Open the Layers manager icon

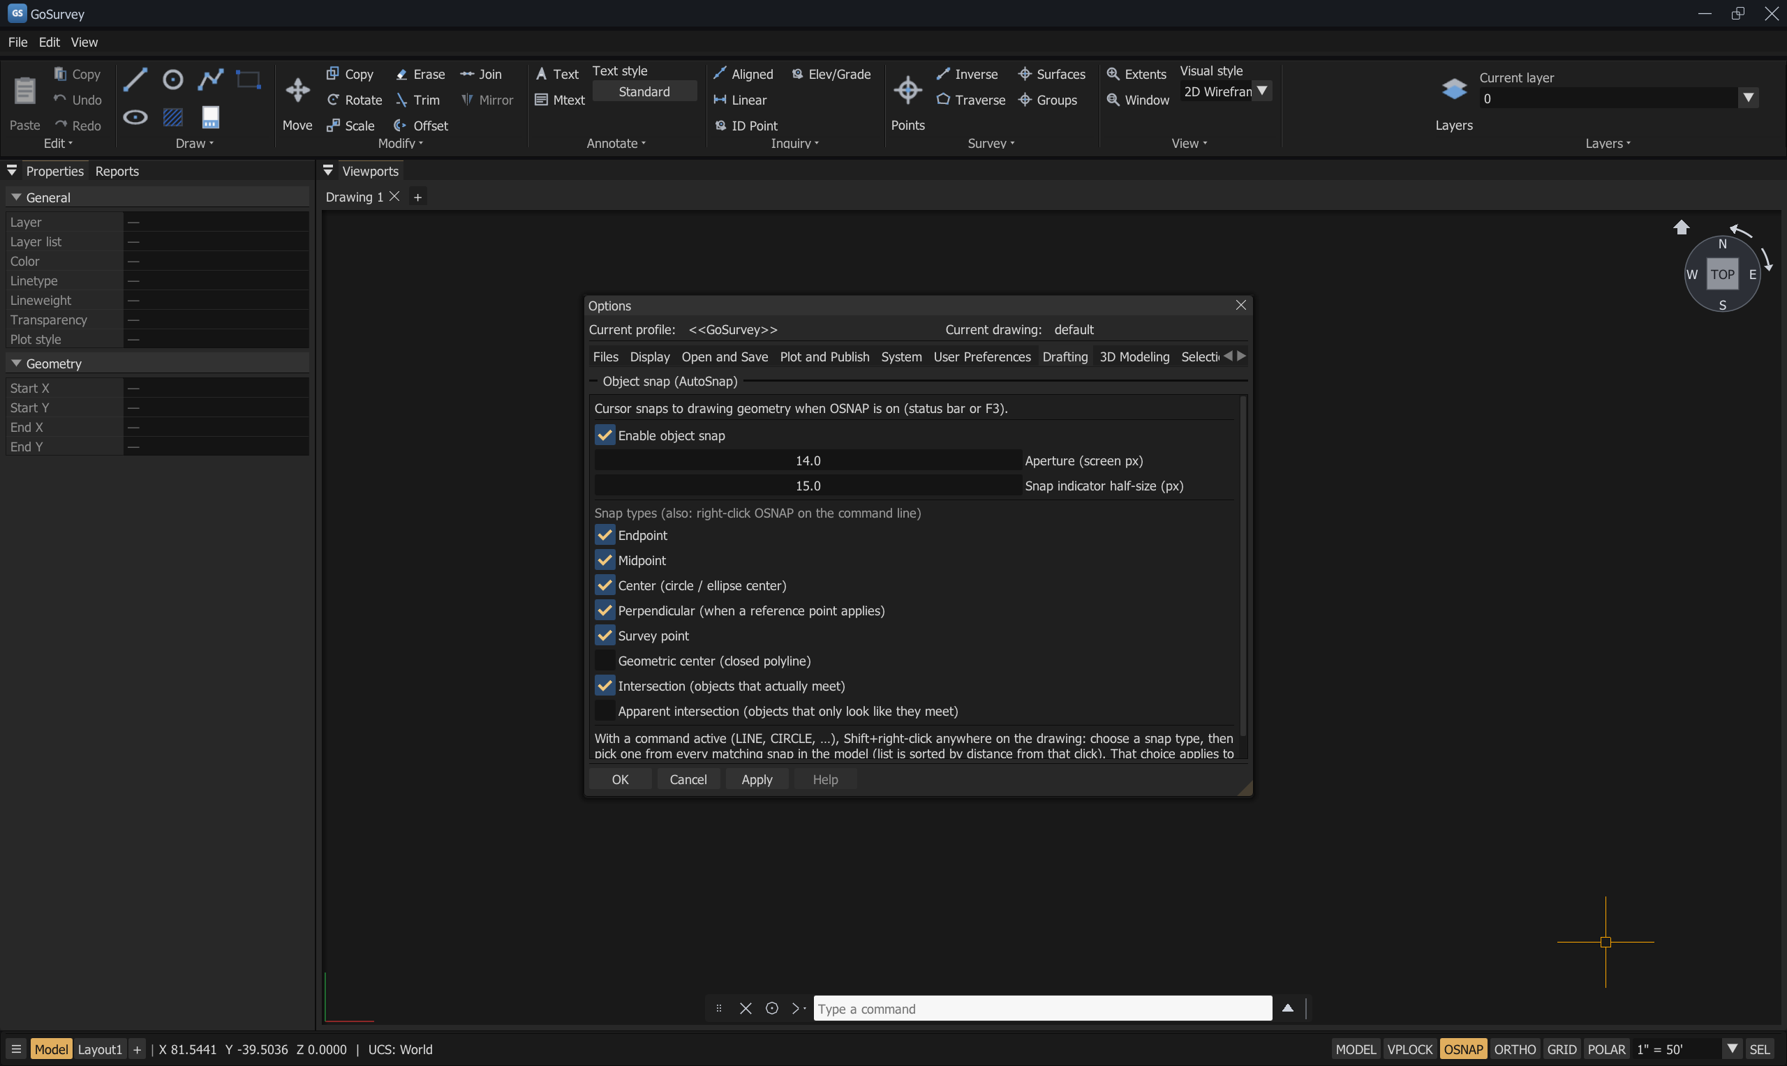(1453, 89)
